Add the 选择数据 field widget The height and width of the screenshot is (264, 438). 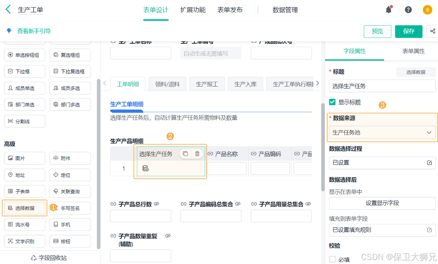pyautogui.click(x=25, y=208)
